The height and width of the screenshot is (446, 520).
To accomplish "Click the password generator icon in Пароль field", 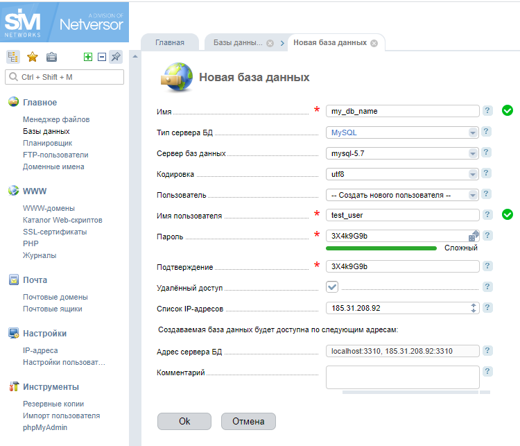I will (474, 236).
